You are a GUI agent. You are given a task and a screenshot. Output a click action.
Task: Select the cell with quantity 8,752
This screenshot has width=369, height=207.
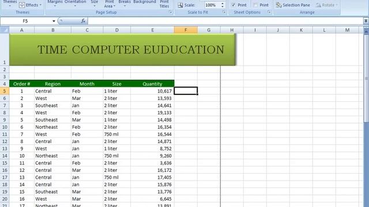152,148
